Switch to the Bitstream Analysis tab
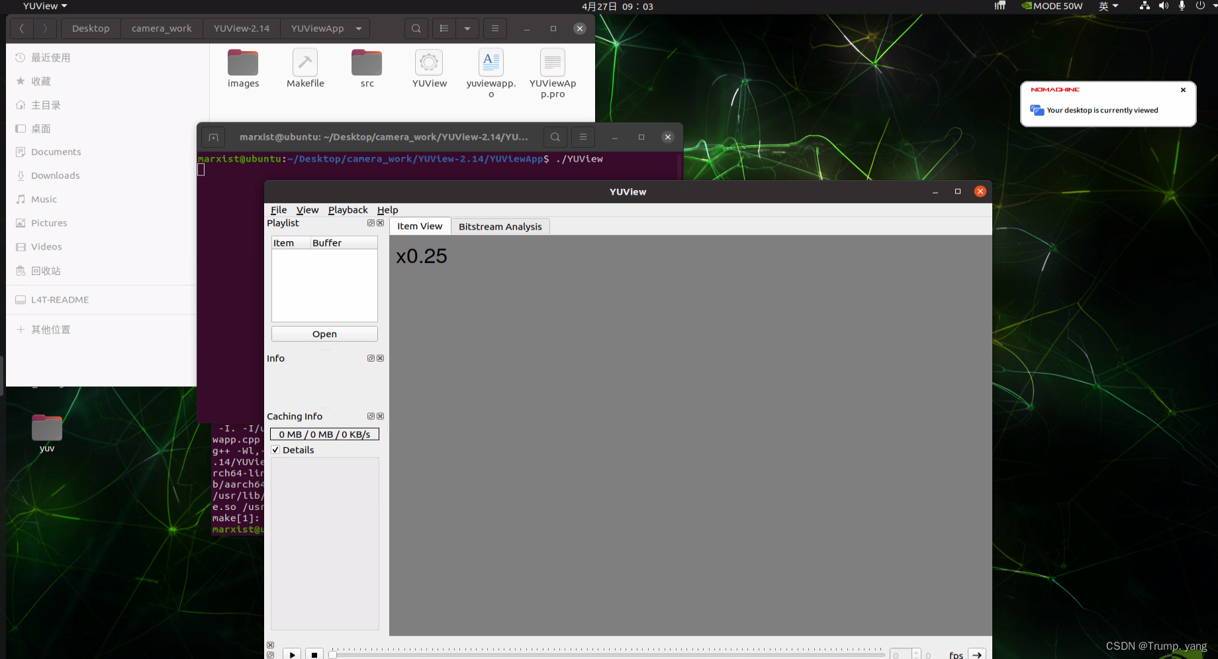The height and width of the screenshot is (659, 1218). [500, 227]
